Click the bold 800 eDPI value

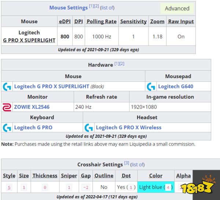pyautogui.click(x=65, y=37)
